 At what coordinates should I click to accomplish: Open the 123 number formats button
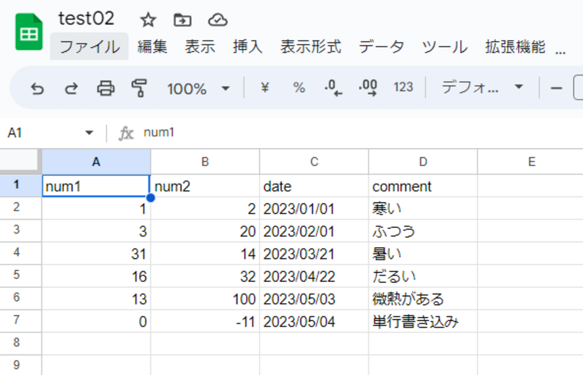click(403, 87)
